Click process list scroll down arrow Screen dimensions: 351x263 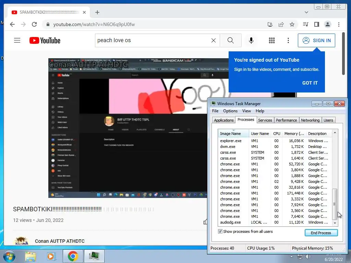(335, 223)
